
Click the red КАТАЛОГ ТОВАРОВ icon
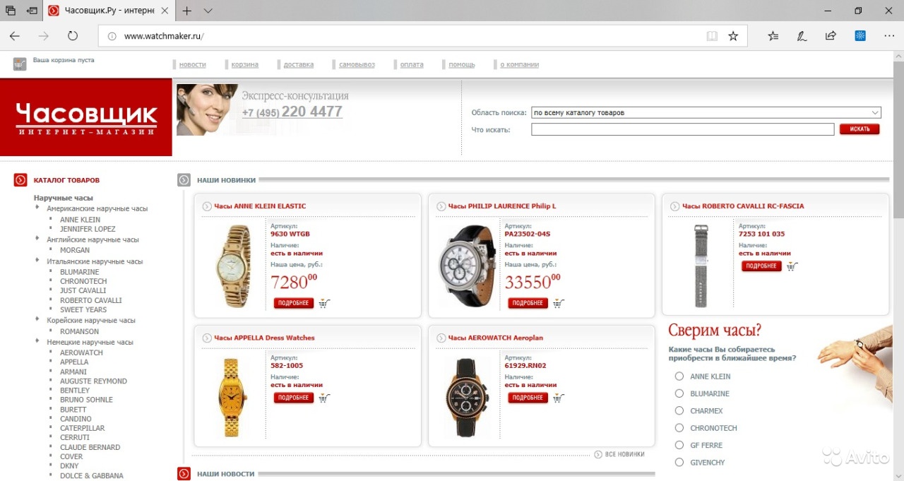coord(20,180)
